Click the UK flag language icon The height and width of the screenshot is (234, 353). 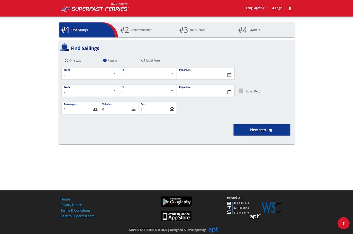(262, 8)
